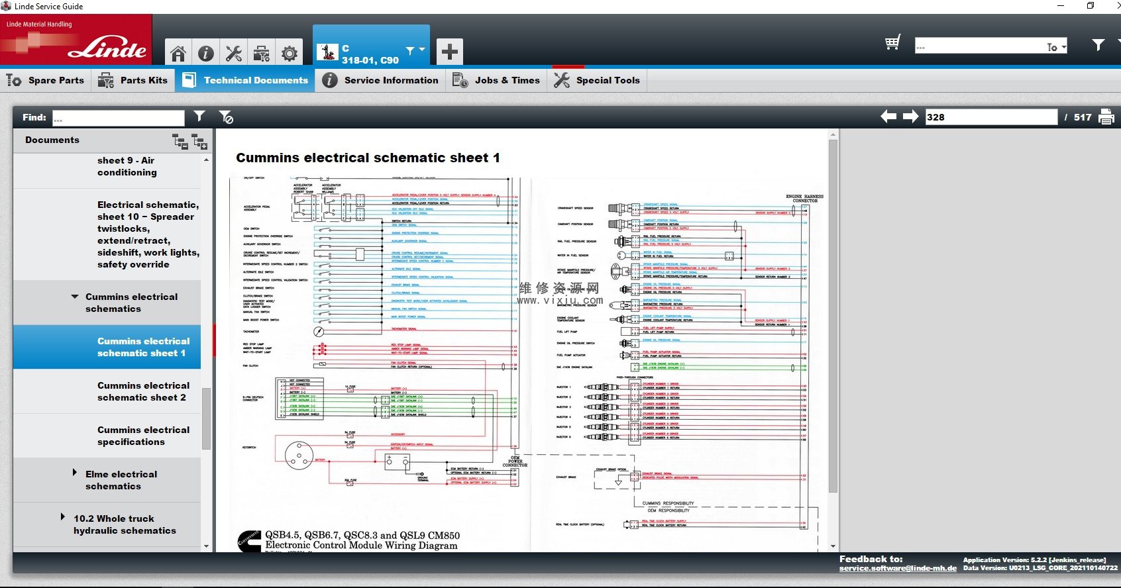Open the truck tab filter dropdown arrow

click(422, 50)
